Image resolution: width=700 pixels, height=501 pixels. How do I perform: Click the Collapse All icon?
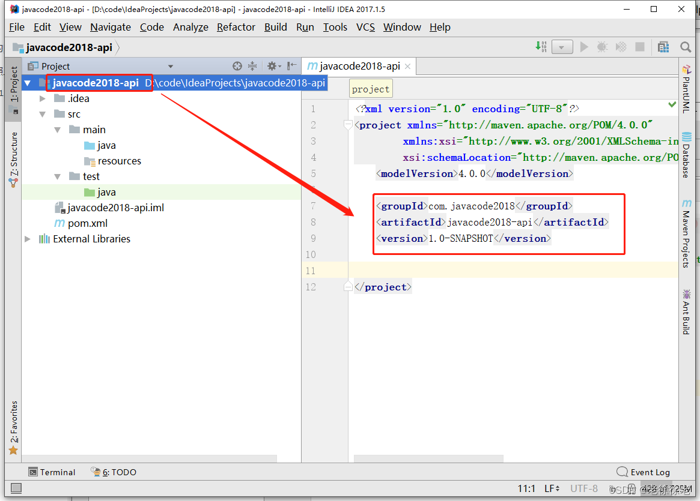click(x=252, y=66)
